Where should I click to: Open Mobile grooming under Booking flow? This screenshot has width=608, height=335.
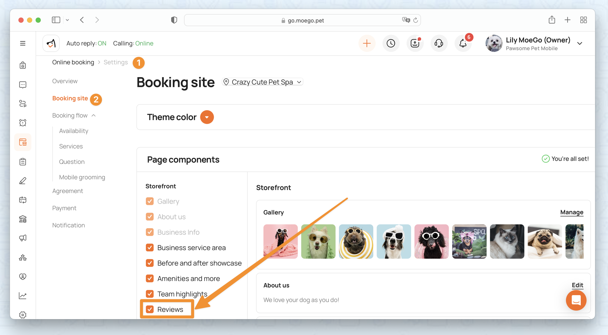tap(82, 177)
